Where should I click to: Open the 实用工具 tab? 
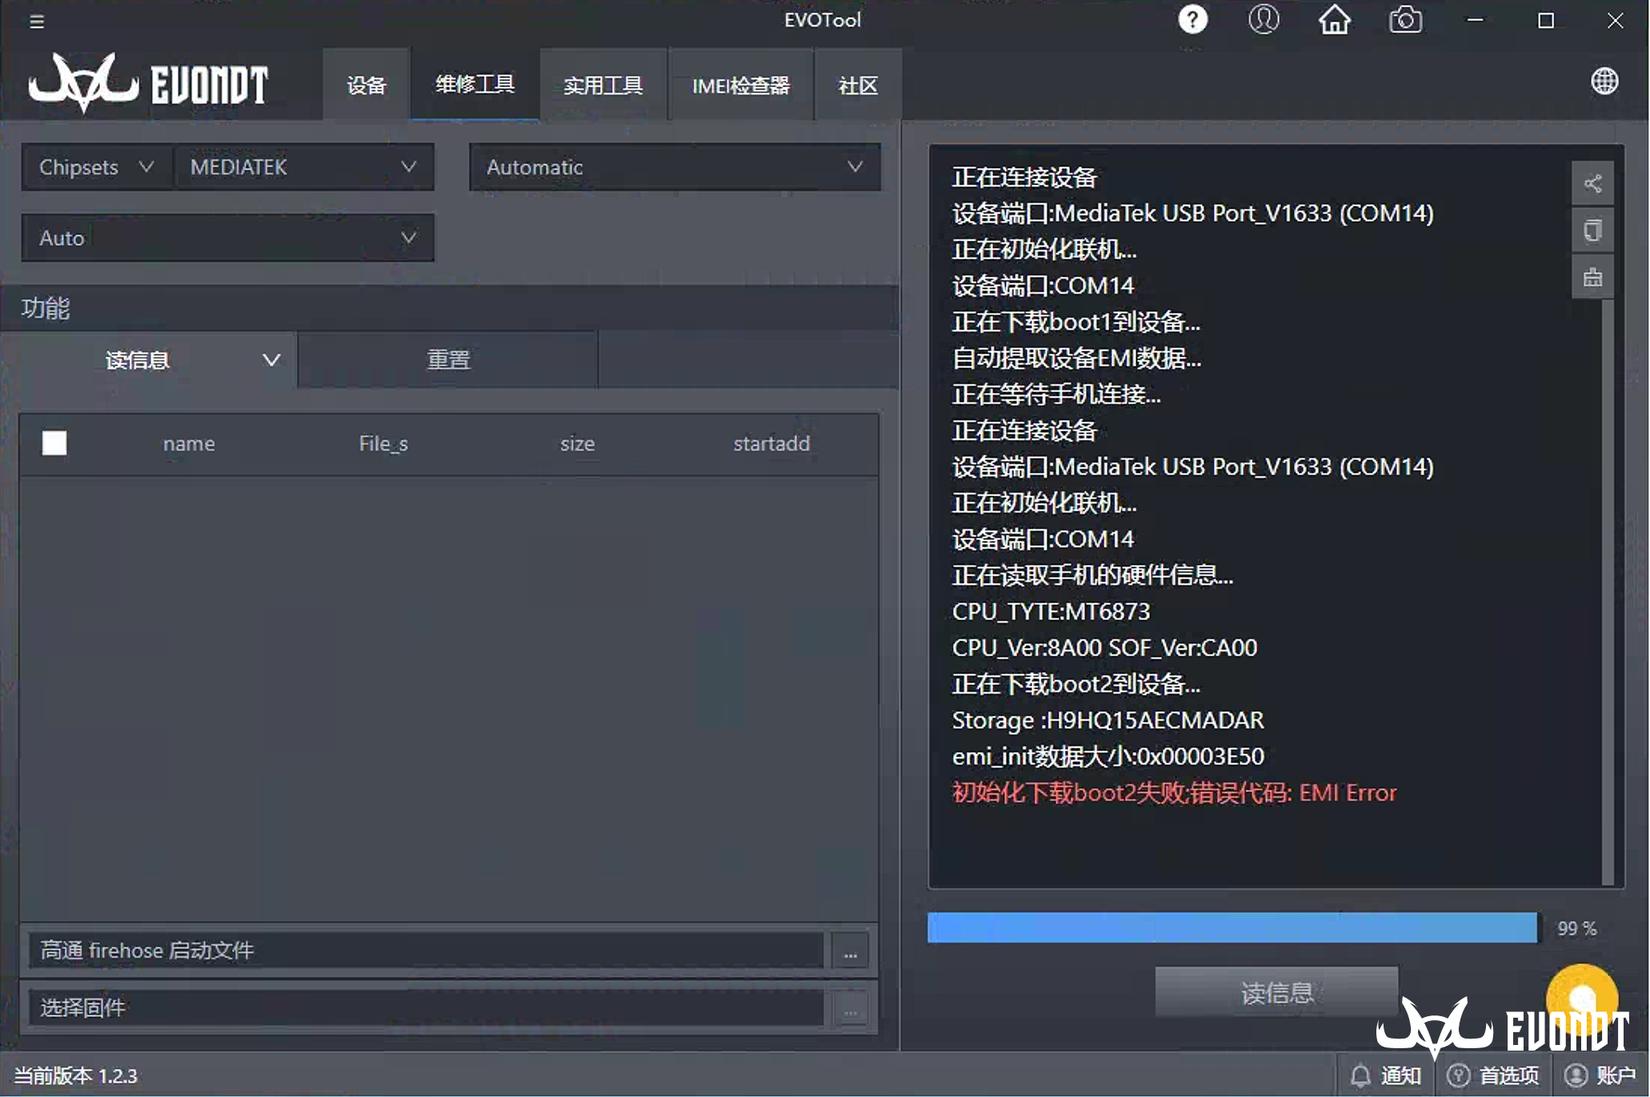point(603,85)
